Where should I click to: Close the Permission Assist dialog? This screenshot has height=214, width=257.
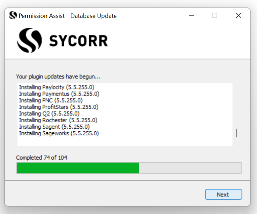(238, 16)
